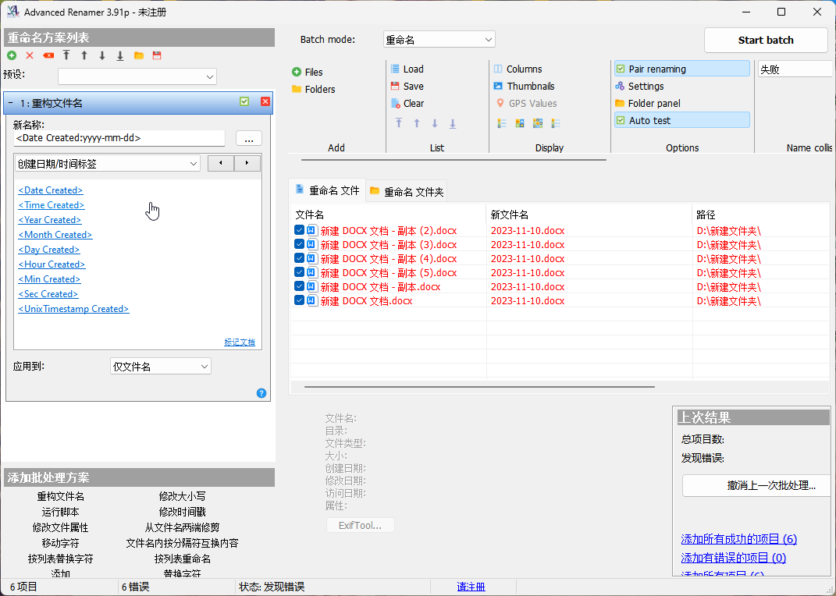
Task: Add Files to the rename list
Action: 307,72
